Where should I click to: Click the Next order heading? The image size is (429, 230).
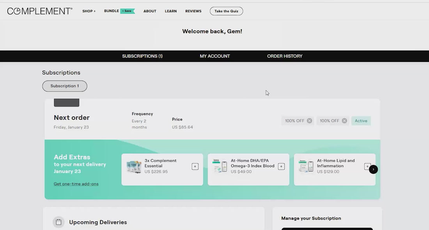[x=72, y=118]
